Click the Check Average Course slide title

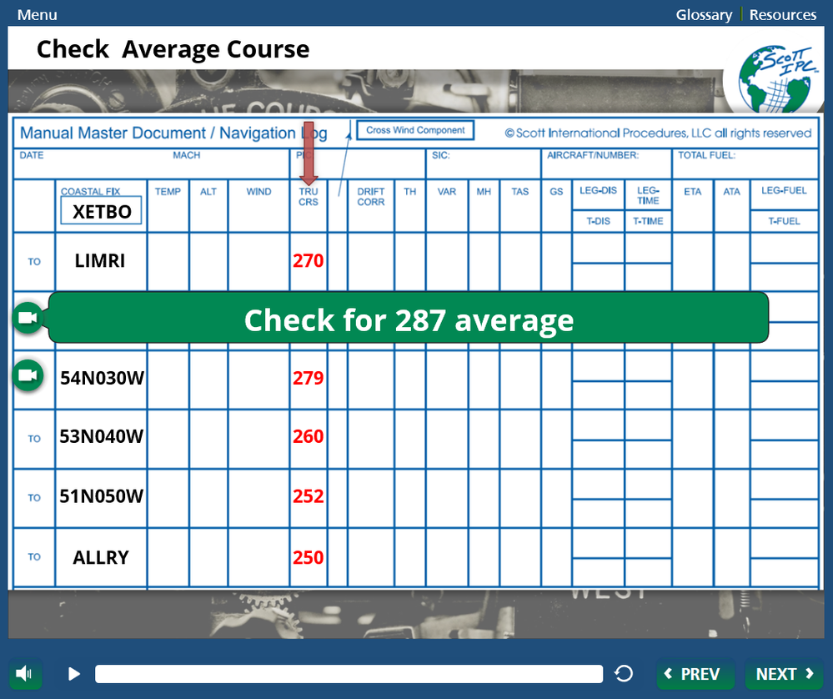coord(173,49)
